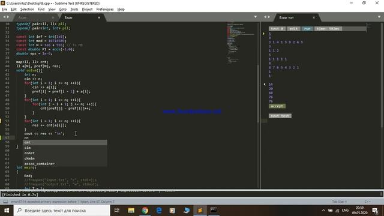This screenshot has height=216, width=384.
Task: Choose 'const' autocomplete suggestion
Action: pyautogui.click(x=65, y=153)
